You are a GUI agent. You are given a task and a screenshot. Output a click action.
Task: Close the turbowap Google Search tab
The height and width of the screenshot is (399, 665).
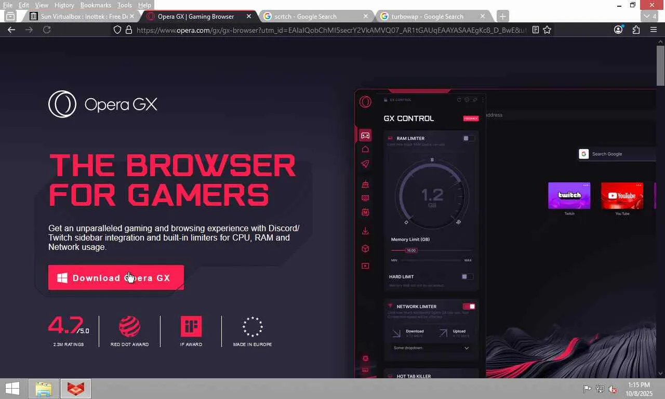[483, 16]
